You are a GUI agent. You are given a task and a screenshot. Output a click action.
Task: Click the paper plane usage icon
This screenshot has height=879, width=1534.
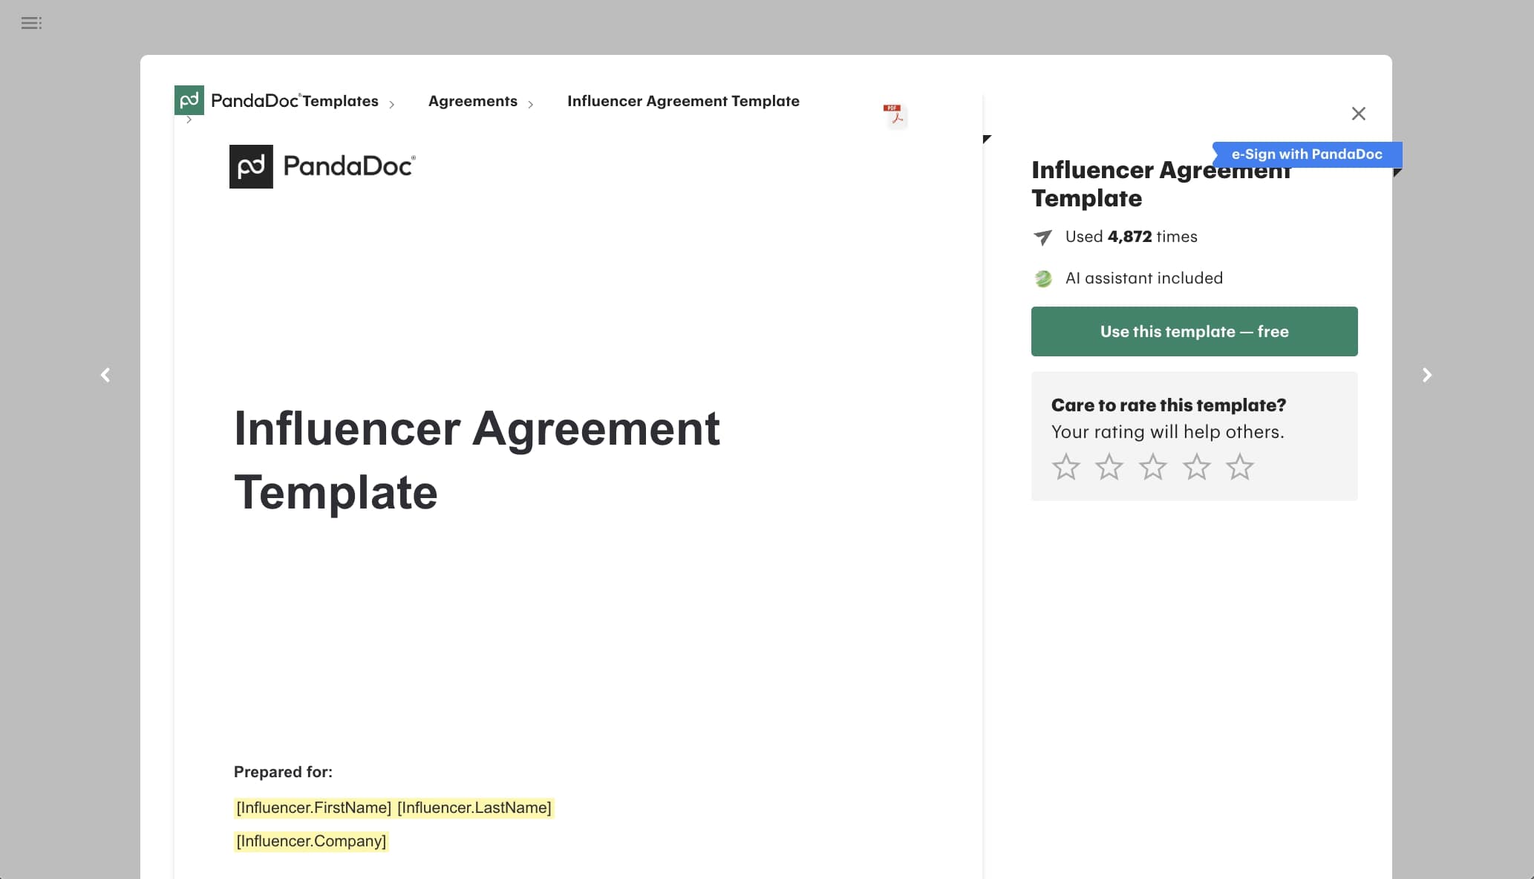point(1042,238)
